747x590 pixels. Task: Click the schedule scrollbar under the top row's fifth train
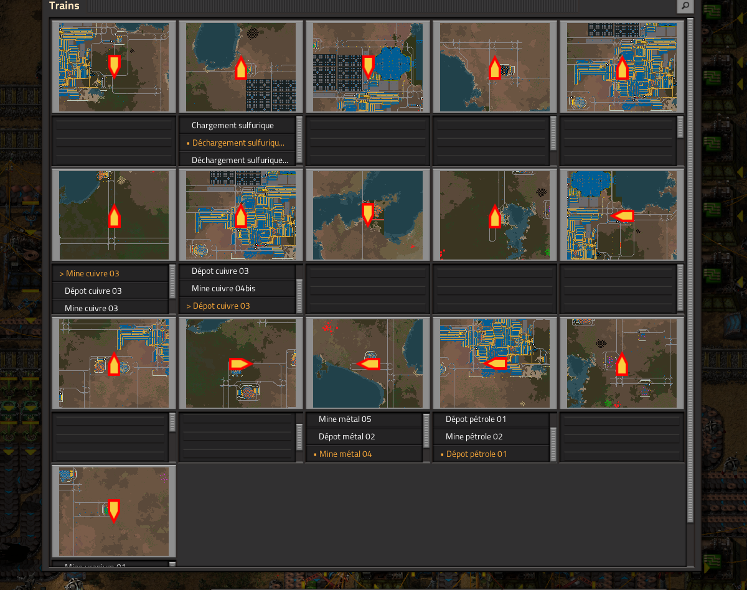pyautogui.click(x=680, y=128)
